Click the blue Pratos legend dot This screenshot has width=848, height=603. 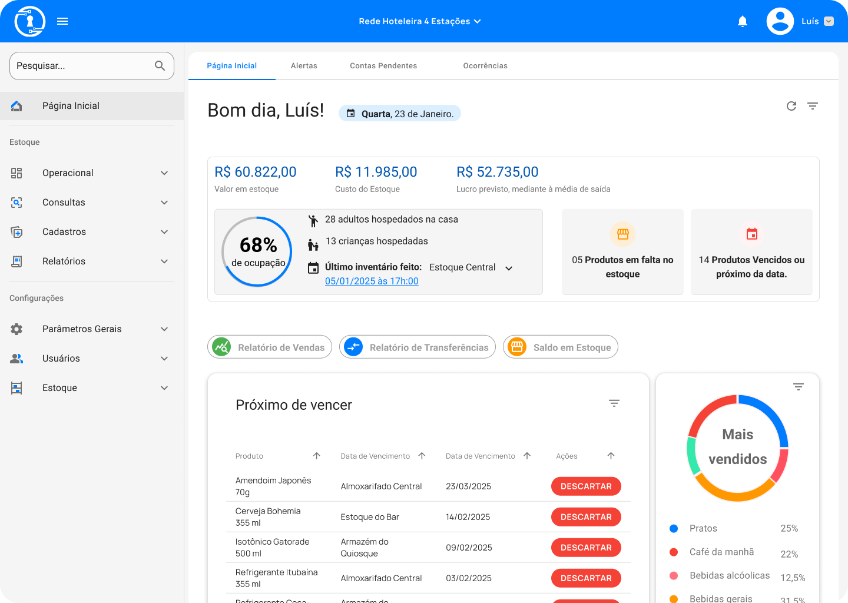tap(674, 528)
